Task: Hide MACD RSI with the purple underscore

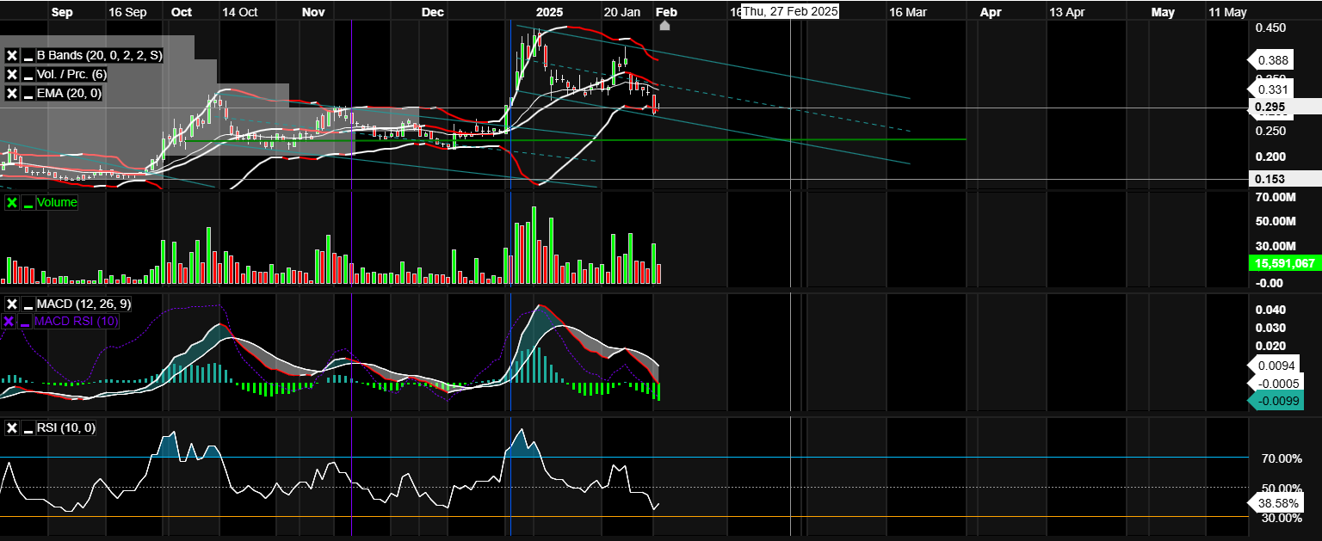Action: pos(26,322)
